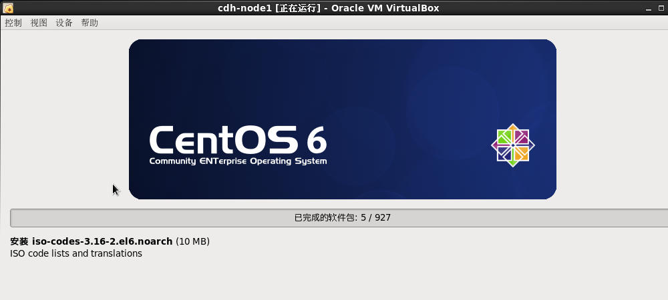Click the CentOS pinwheel logo
The height and width of the screenshot is (300, 668).
tap(513, 145)
